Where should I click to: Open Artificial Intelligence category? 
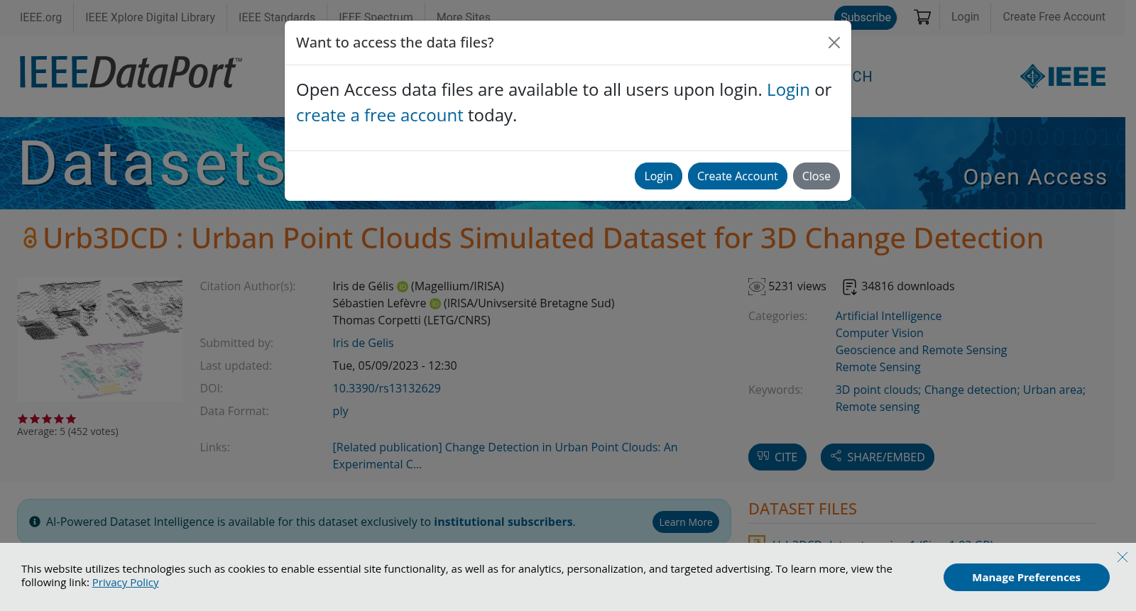pyautogui.click(x=888, y=316)
